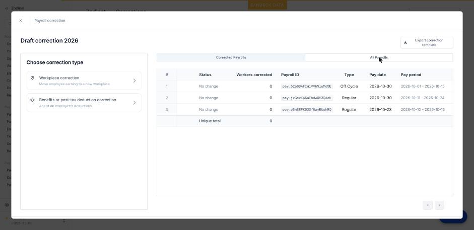Click the Payroll correction title text

click(x=49, y=21)
